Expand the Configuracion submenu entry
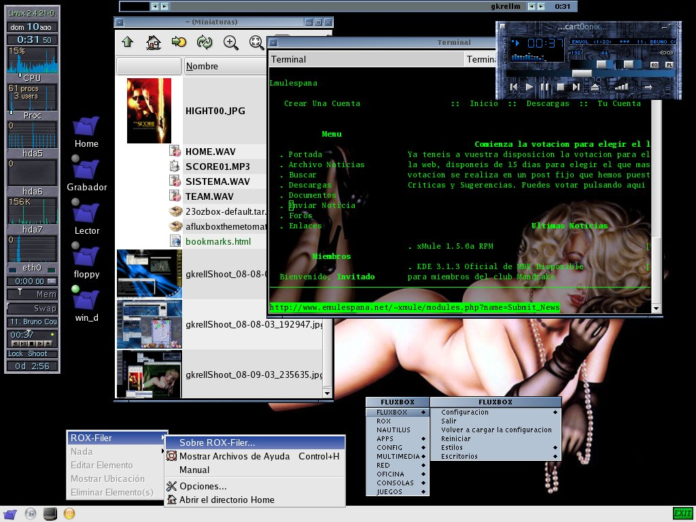Image resolution: width=696 pixels, height=522 pixels. 495,412
